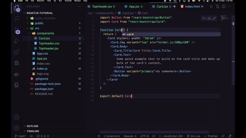Click Run Code play icon in editor toolbar
246x138 pixels.
(211, 7)
